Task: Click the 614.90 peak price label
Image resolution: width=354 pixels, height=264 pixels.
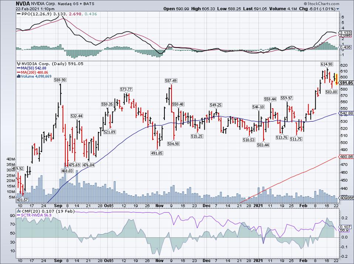Action: click(x=327, y=64)
